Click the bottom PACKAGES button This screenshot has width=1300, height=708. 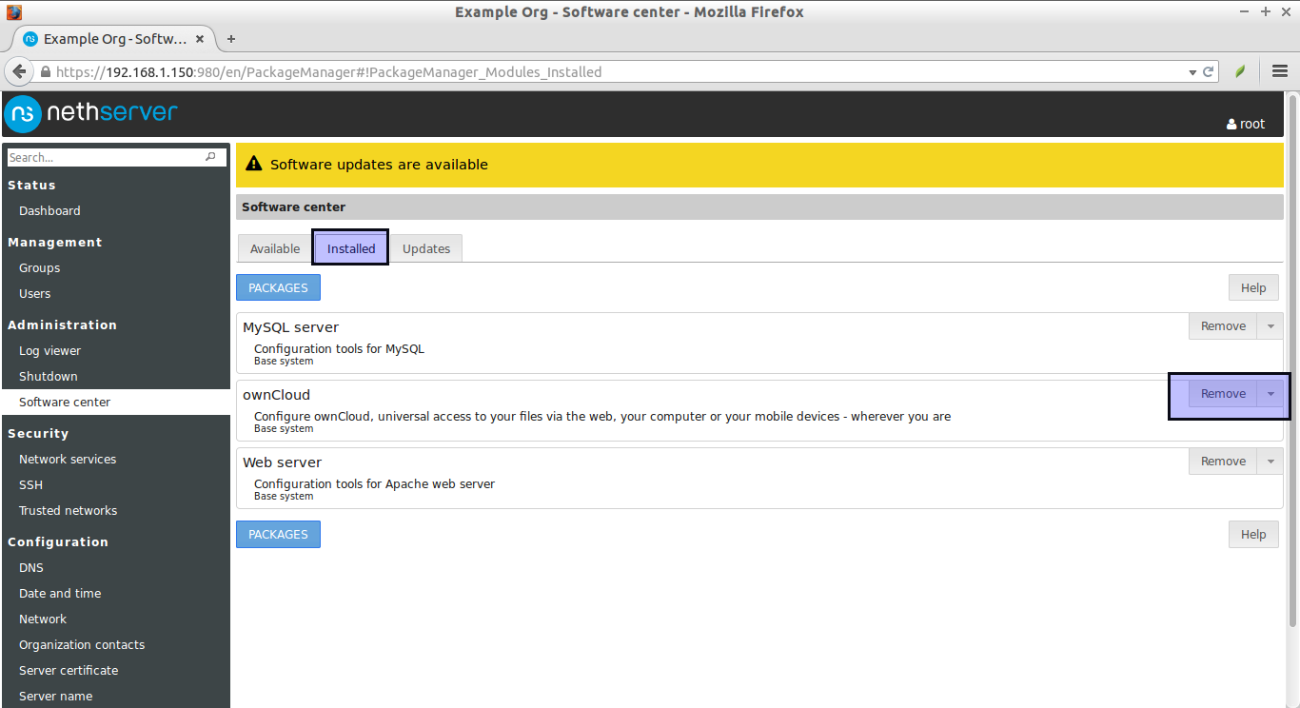click(278, 534)
